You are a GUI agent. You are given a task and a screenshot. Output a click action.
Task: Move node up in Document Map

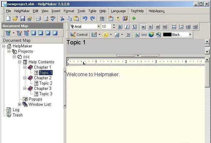(x=41, y=33)
